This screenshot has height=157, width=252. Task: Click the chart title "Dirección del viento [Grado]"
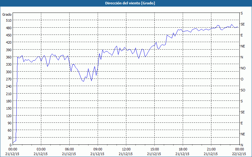click(x=130, y=3)
